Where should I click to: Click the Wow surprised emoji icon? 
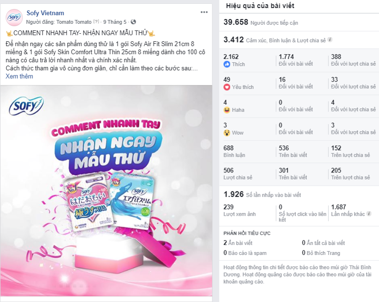(x=227, y=132)
